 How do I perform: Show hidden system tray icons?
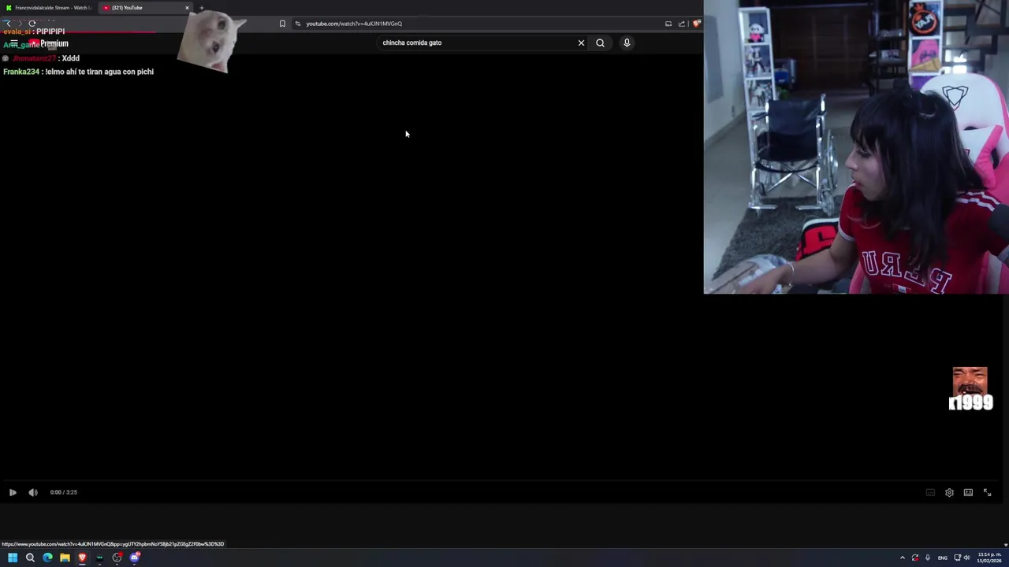(903, 558)
